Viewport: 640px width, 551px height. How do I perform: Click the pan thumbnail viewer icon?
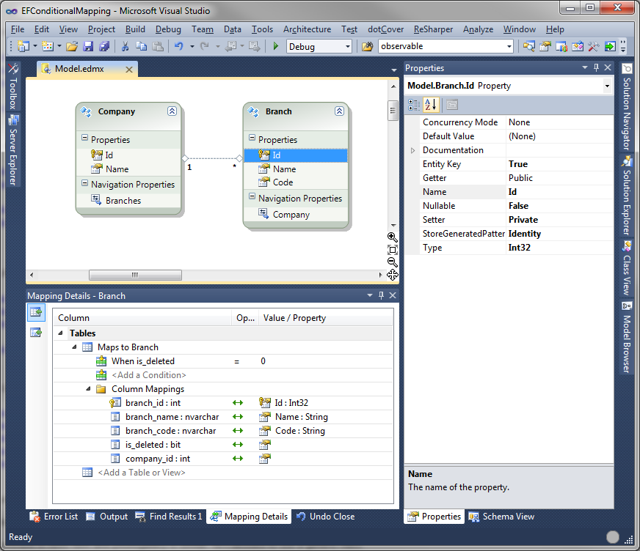coord(393,275)
